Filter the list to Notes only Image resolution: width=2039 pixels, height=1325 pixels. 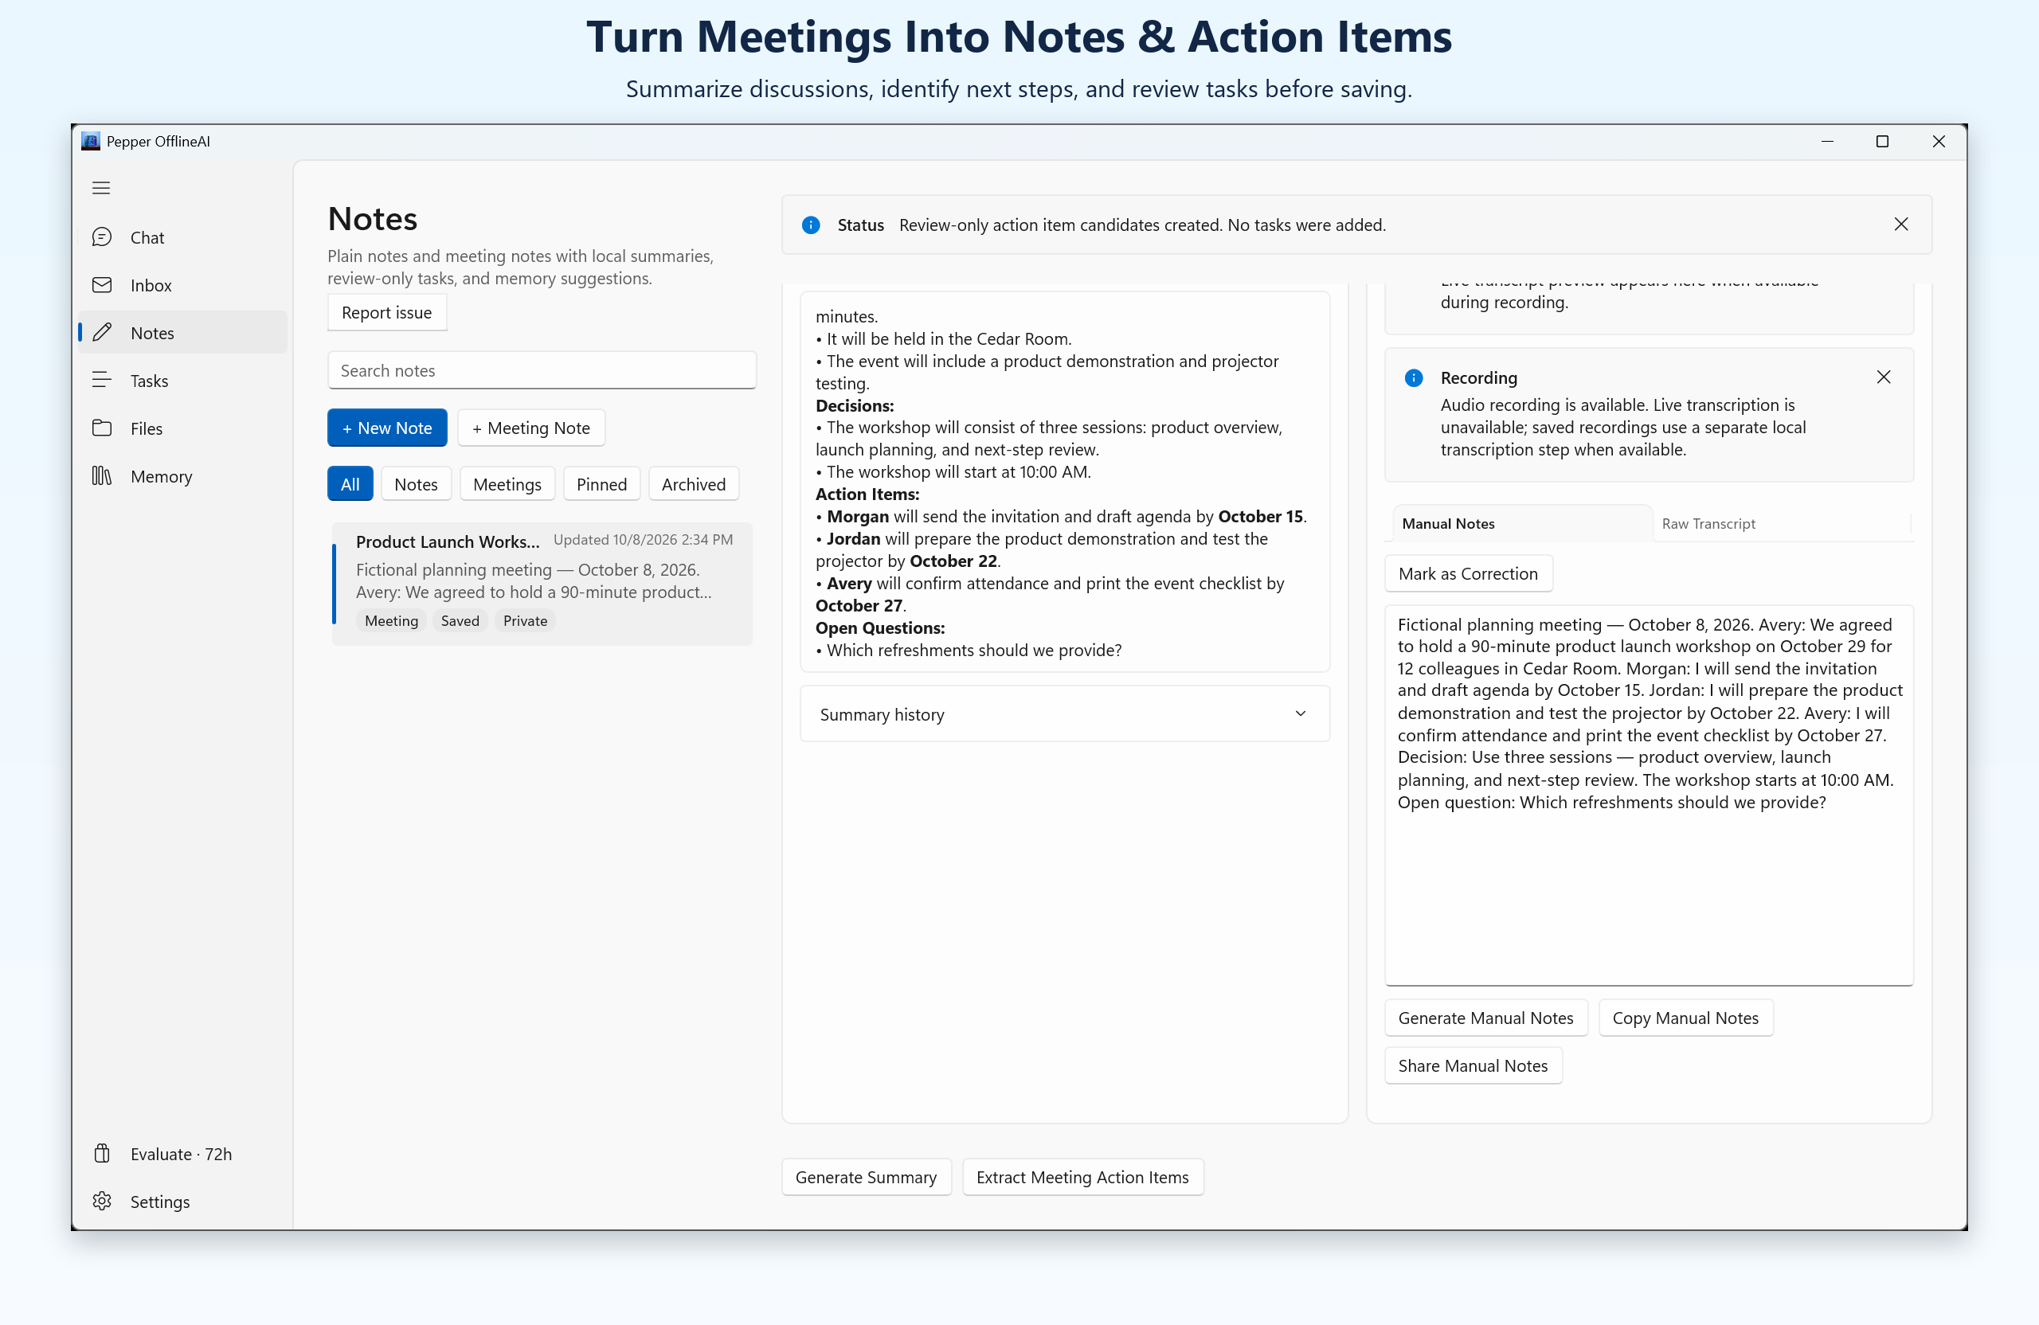pos(416,484)
